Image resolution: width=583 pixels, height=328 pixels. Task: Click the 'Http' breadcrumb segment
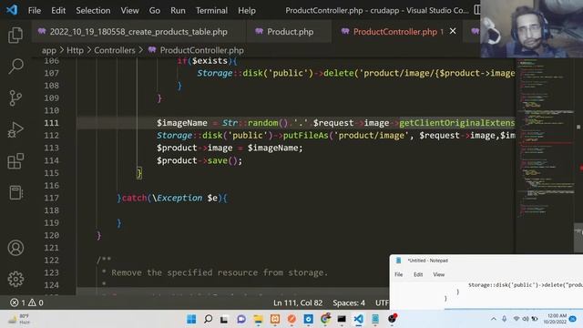pos(75,50)
